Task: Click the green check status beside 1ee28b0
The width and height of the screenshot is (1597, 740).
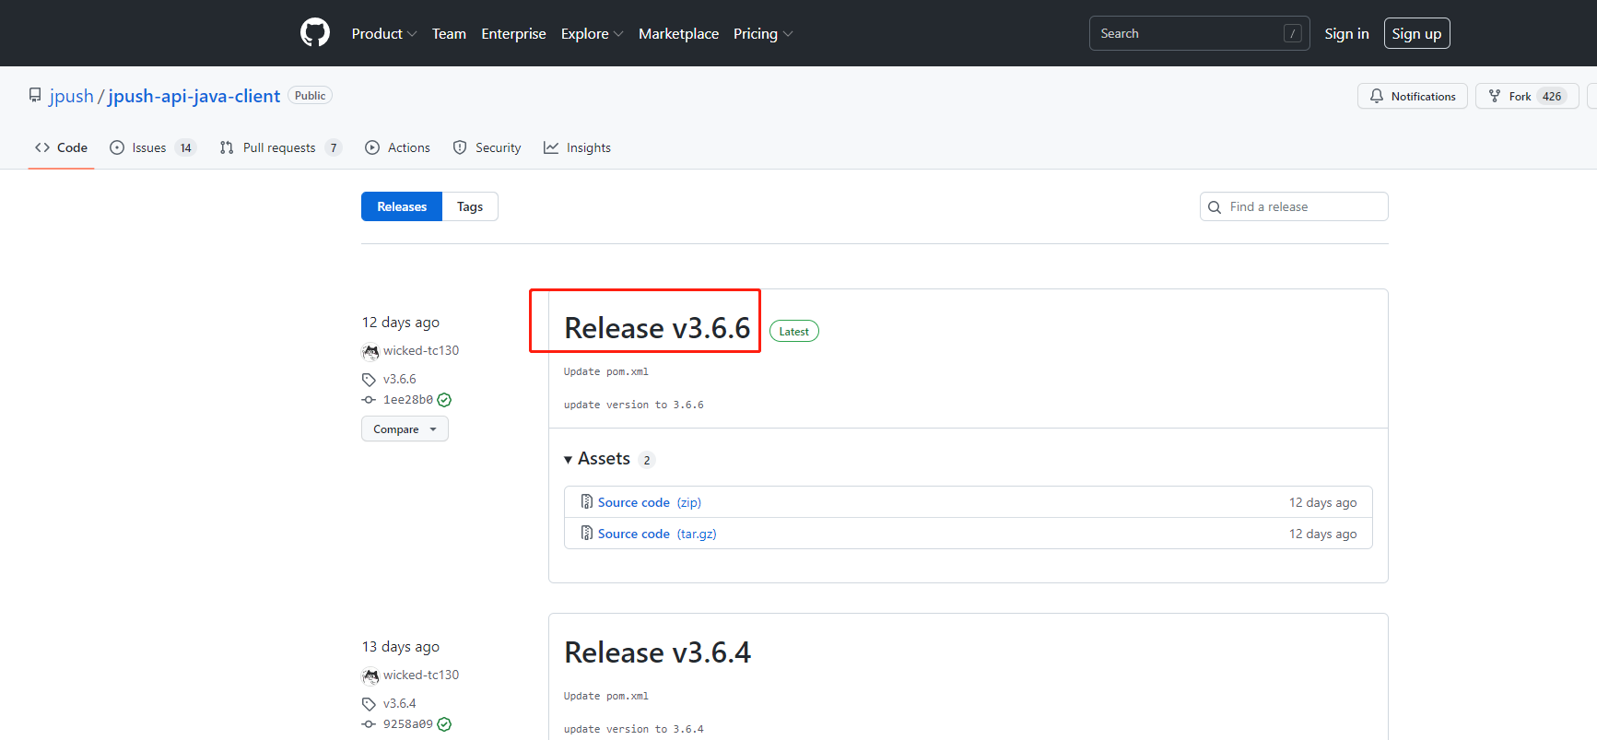Action: click(444, 400)
